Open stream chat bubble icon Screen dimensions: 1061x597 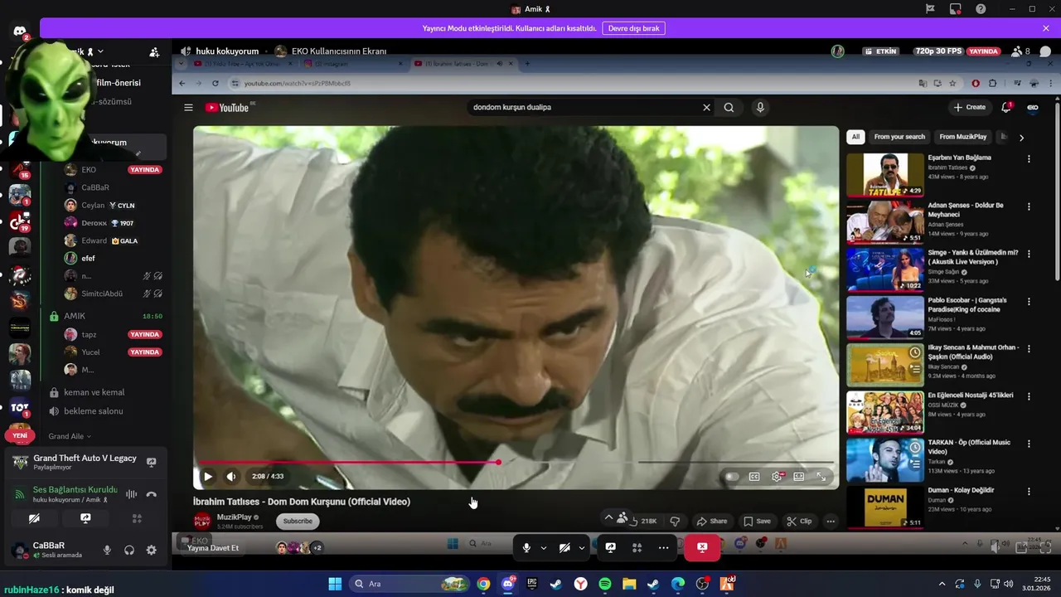tap(1045, 51)
